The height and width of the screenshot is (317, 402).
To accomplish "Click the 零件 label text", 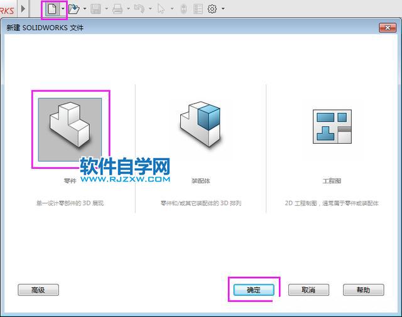I will pos(70,181).
